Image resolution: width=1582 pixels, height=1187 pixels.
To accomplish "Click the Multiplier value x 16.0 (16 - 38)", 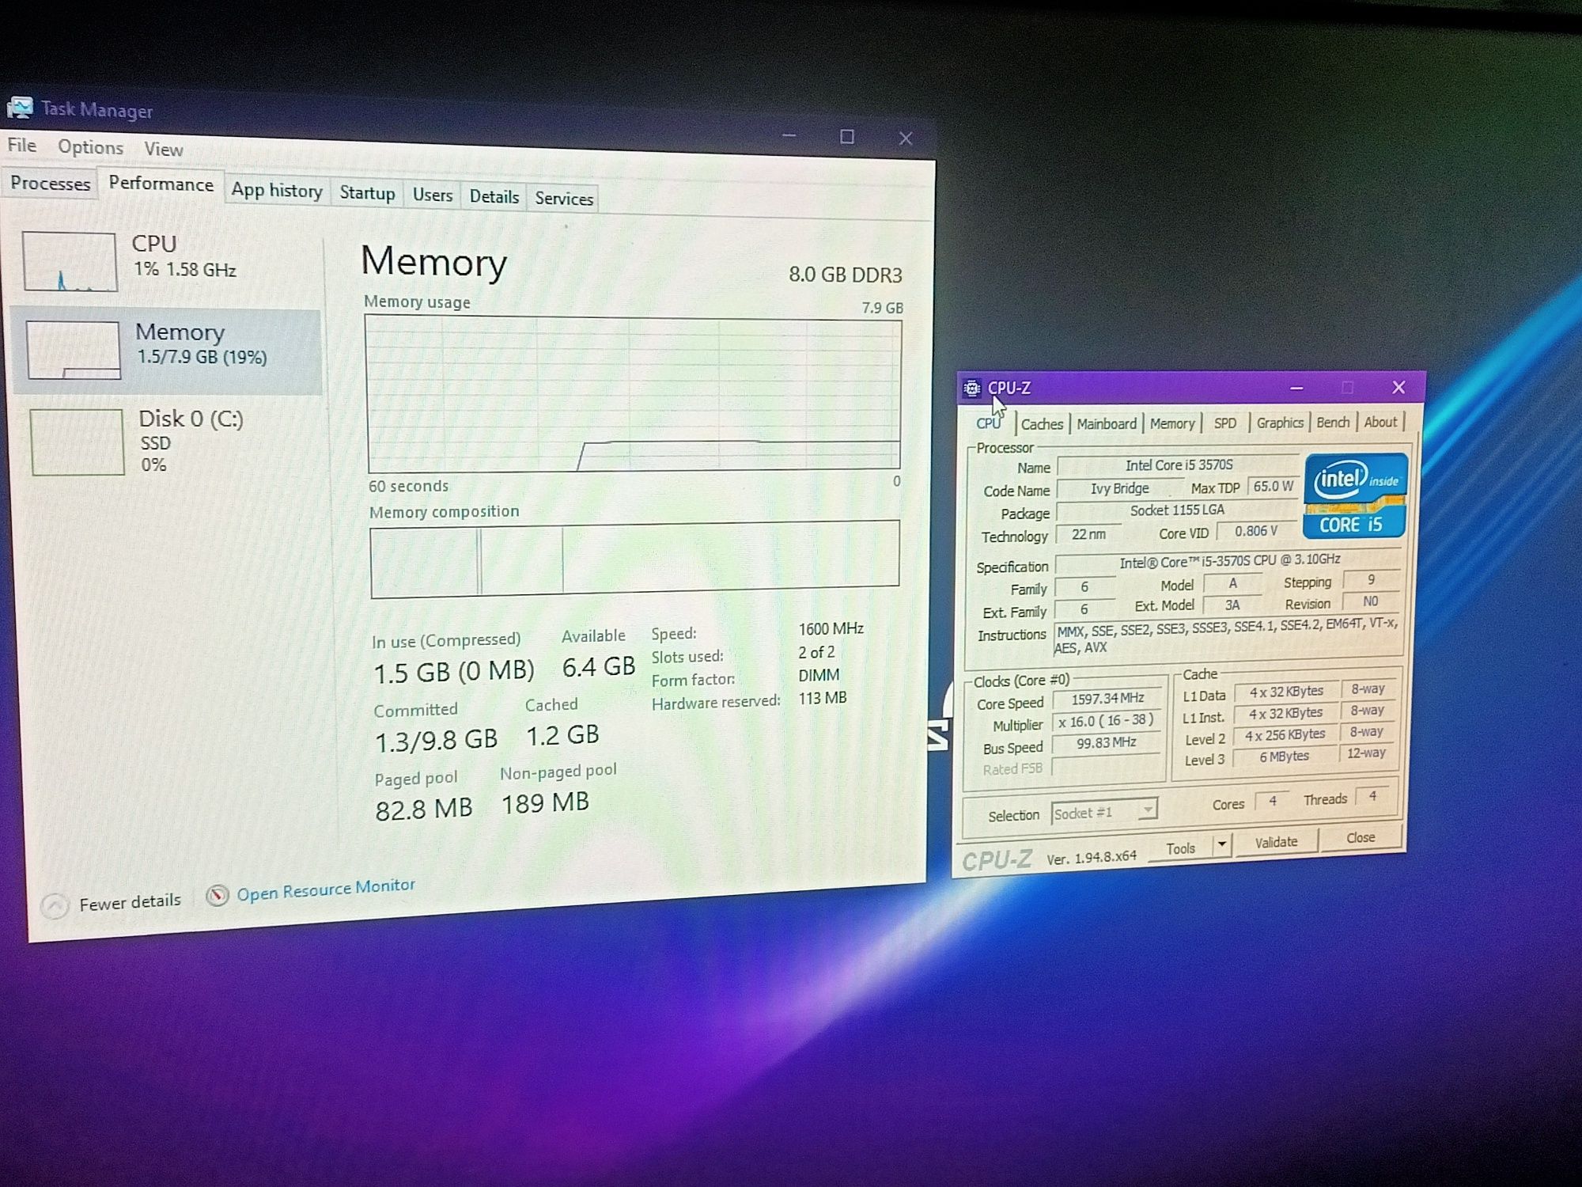I will point(1107,721).
